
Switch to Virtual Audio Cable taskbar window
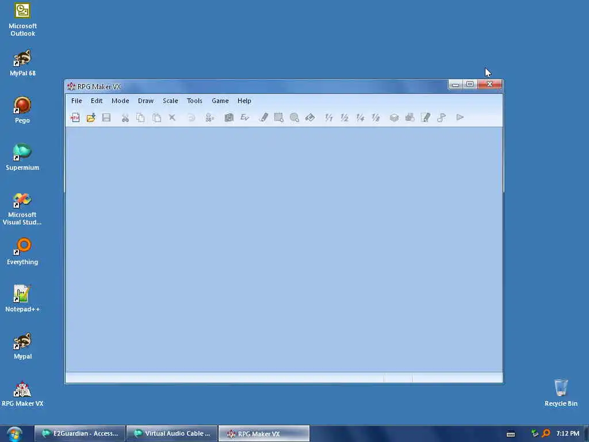coord(172,433)
